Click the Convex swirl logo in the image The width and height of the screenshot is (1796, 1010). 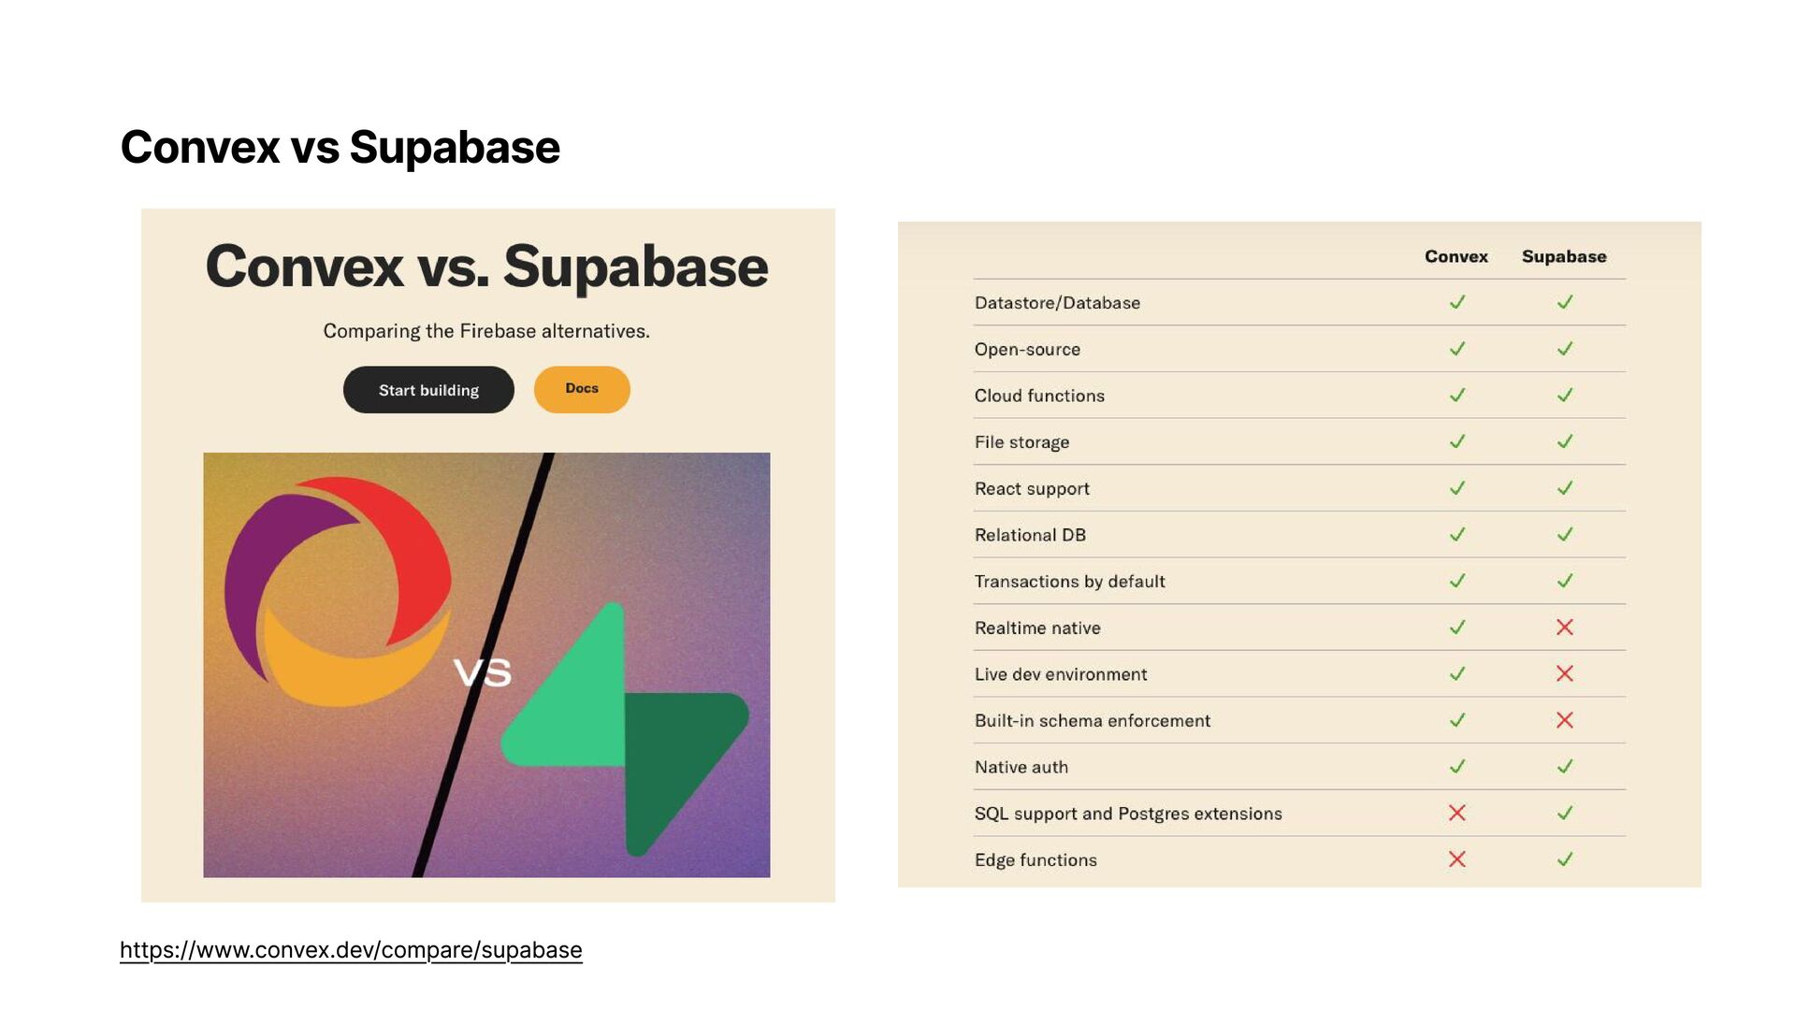[x=338, y=591]
